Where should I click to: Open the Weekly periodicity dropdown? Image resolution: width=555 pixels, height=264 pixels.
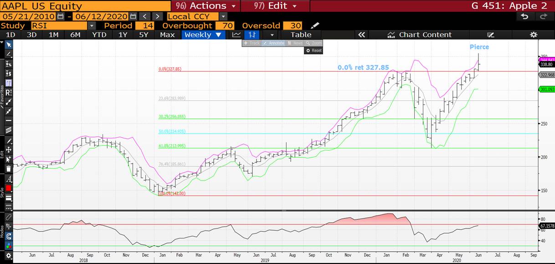point(203,35)
